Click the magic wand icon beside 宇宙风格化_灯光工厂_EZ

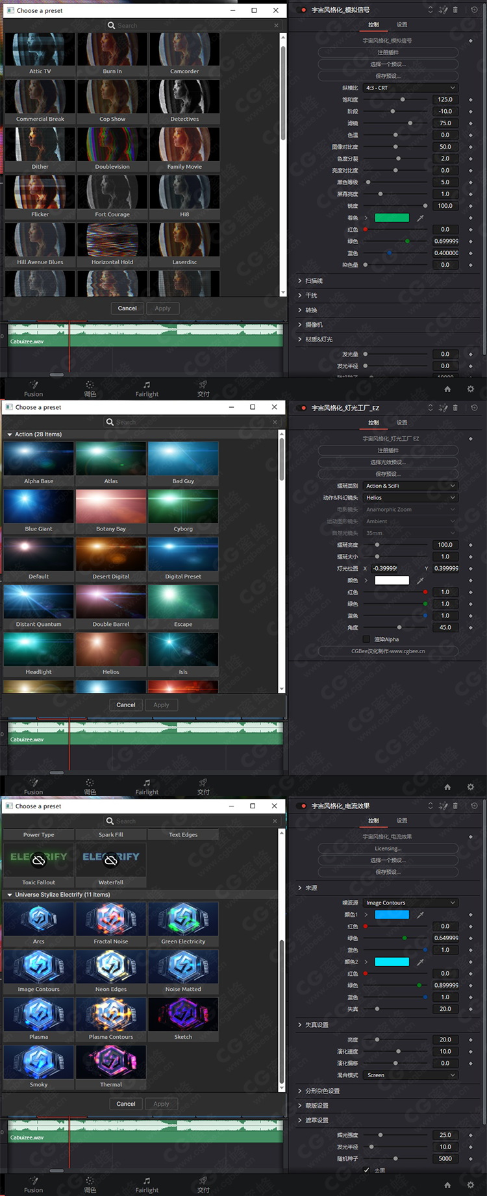(443, 408)
